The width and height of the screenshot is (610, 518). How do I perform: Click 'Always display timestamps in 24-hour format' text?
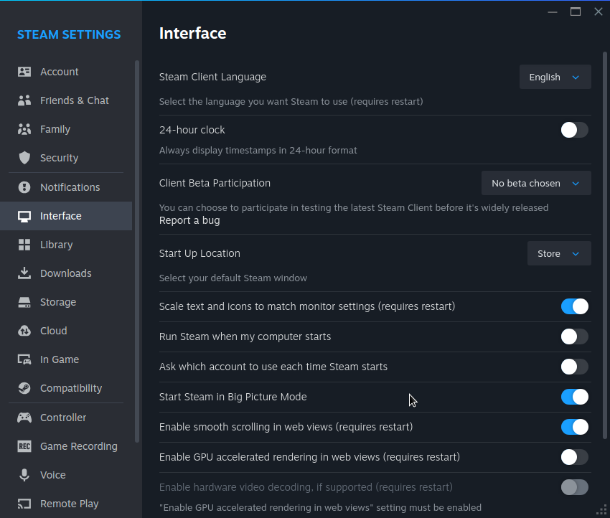point(258,151)
